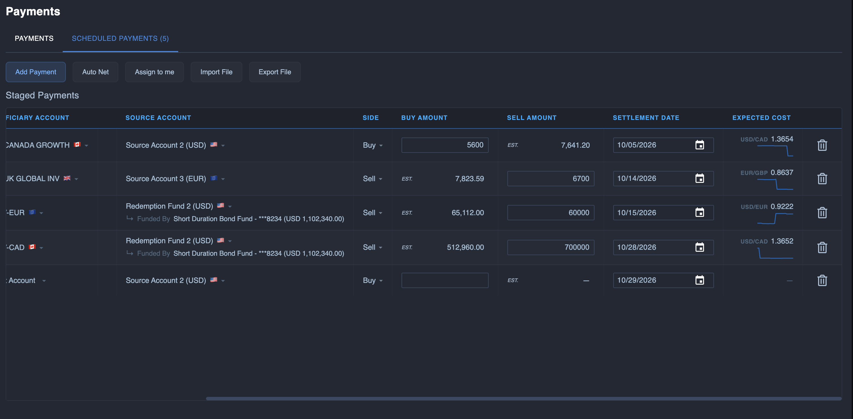Expand the -EUR beneficiary account dropdown
The height and width of the screenshot is (419, 853).
coord(41,213)
